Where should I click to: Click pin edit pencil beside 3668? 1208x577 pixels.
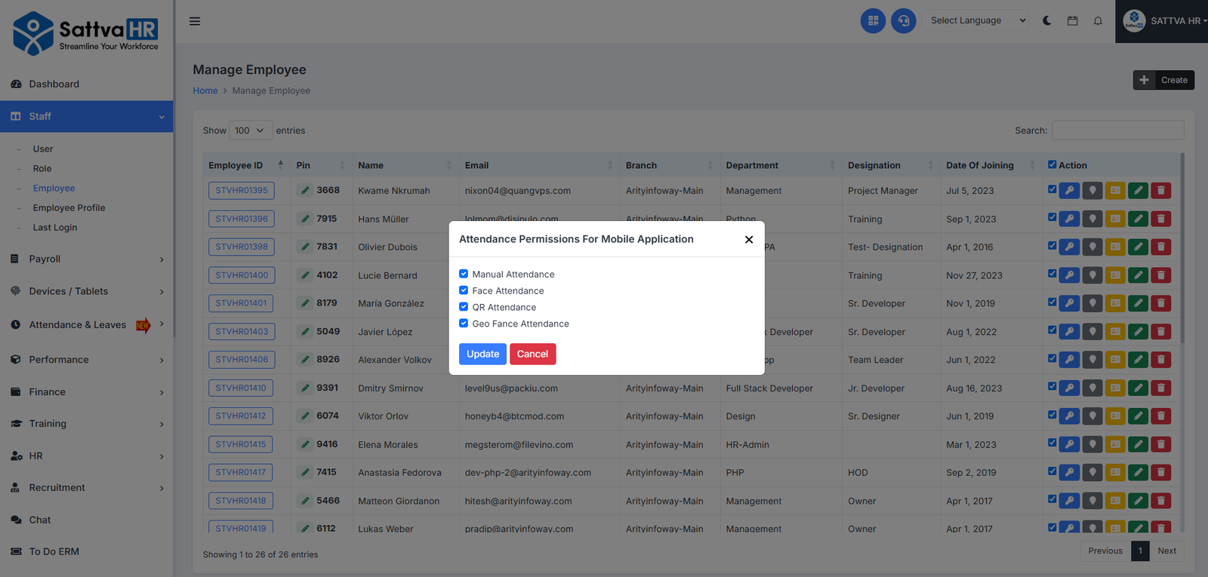click(x=305, y=190)
